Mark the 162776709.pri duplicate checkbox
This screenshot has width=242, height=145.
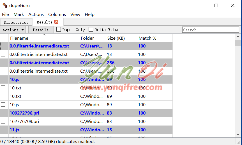coord(3,121)
